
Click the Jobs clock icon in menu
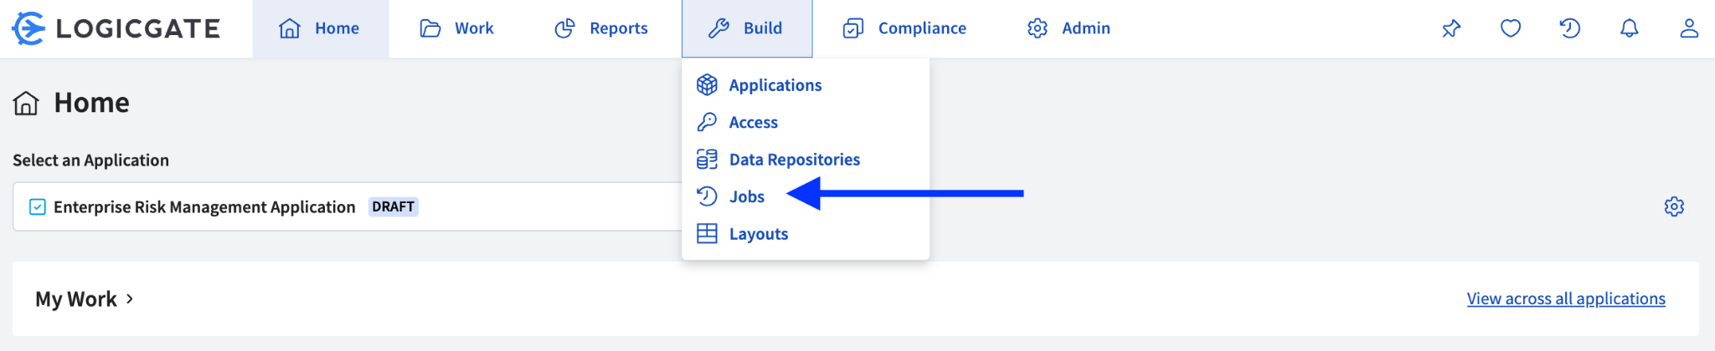click(x=708, y=196)
